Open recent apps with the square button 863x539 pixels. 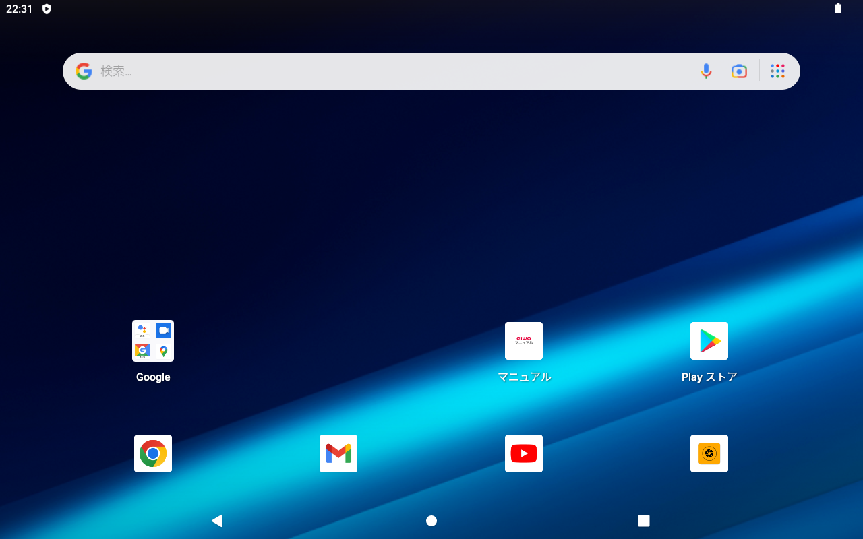coord(644,520)
